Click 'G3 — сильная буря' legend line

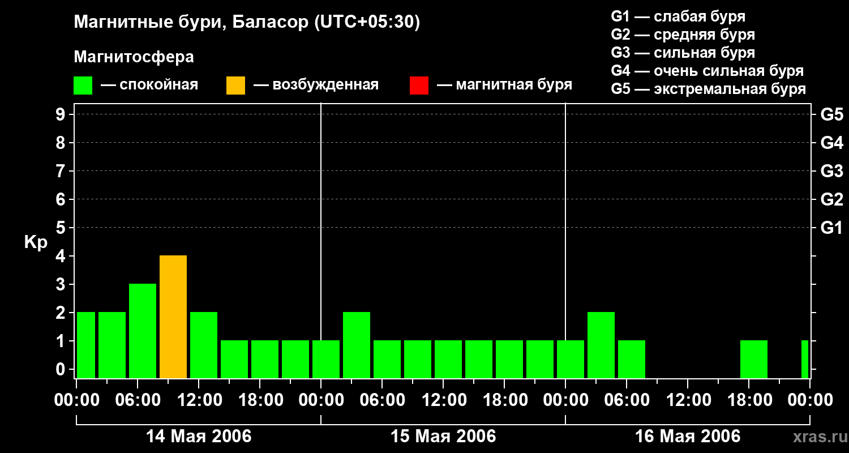pyautogui.click(x=683, y=53)
